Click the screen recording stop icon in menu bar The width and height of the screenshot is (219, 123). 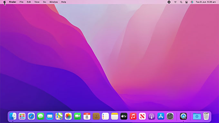pyautogui.click(x=169, y=2)
